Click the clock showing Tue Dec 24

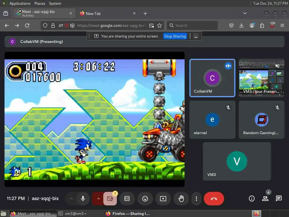pyautogui.click(x=270, y=3)
